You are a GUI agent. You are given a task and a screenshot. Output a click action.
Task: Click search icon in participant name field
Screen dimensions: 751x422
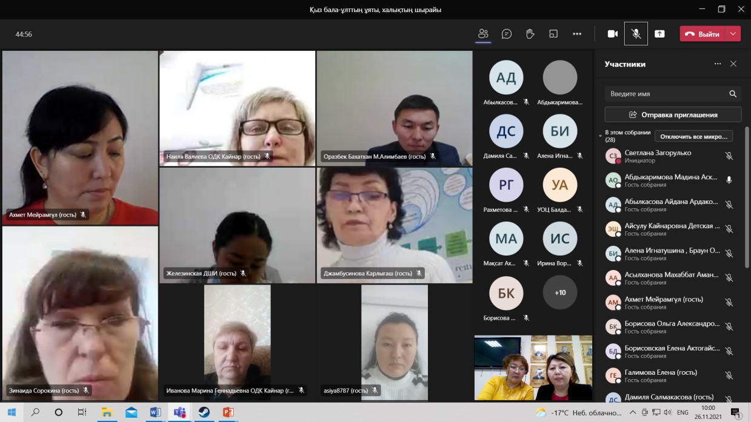coord(733,94)
